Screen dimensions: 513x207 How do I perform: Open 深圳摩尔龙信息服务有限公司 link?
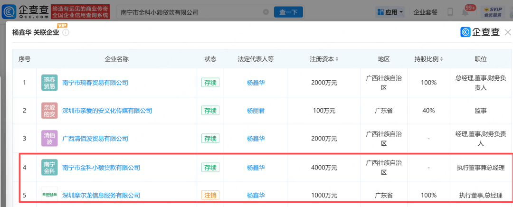coord(101,196)
